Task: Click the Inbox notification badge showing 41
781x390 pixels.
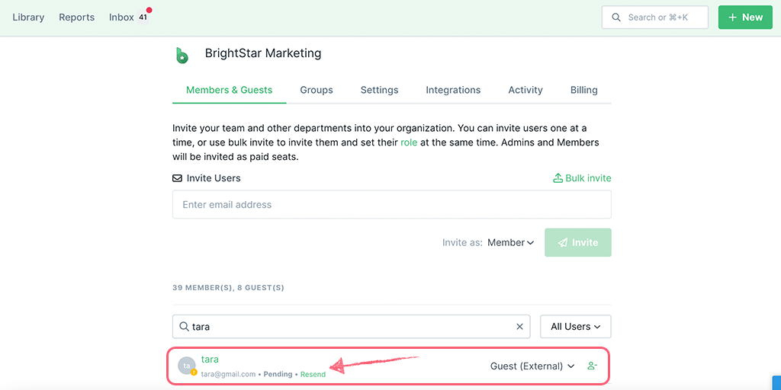Action: click(143, 17)
